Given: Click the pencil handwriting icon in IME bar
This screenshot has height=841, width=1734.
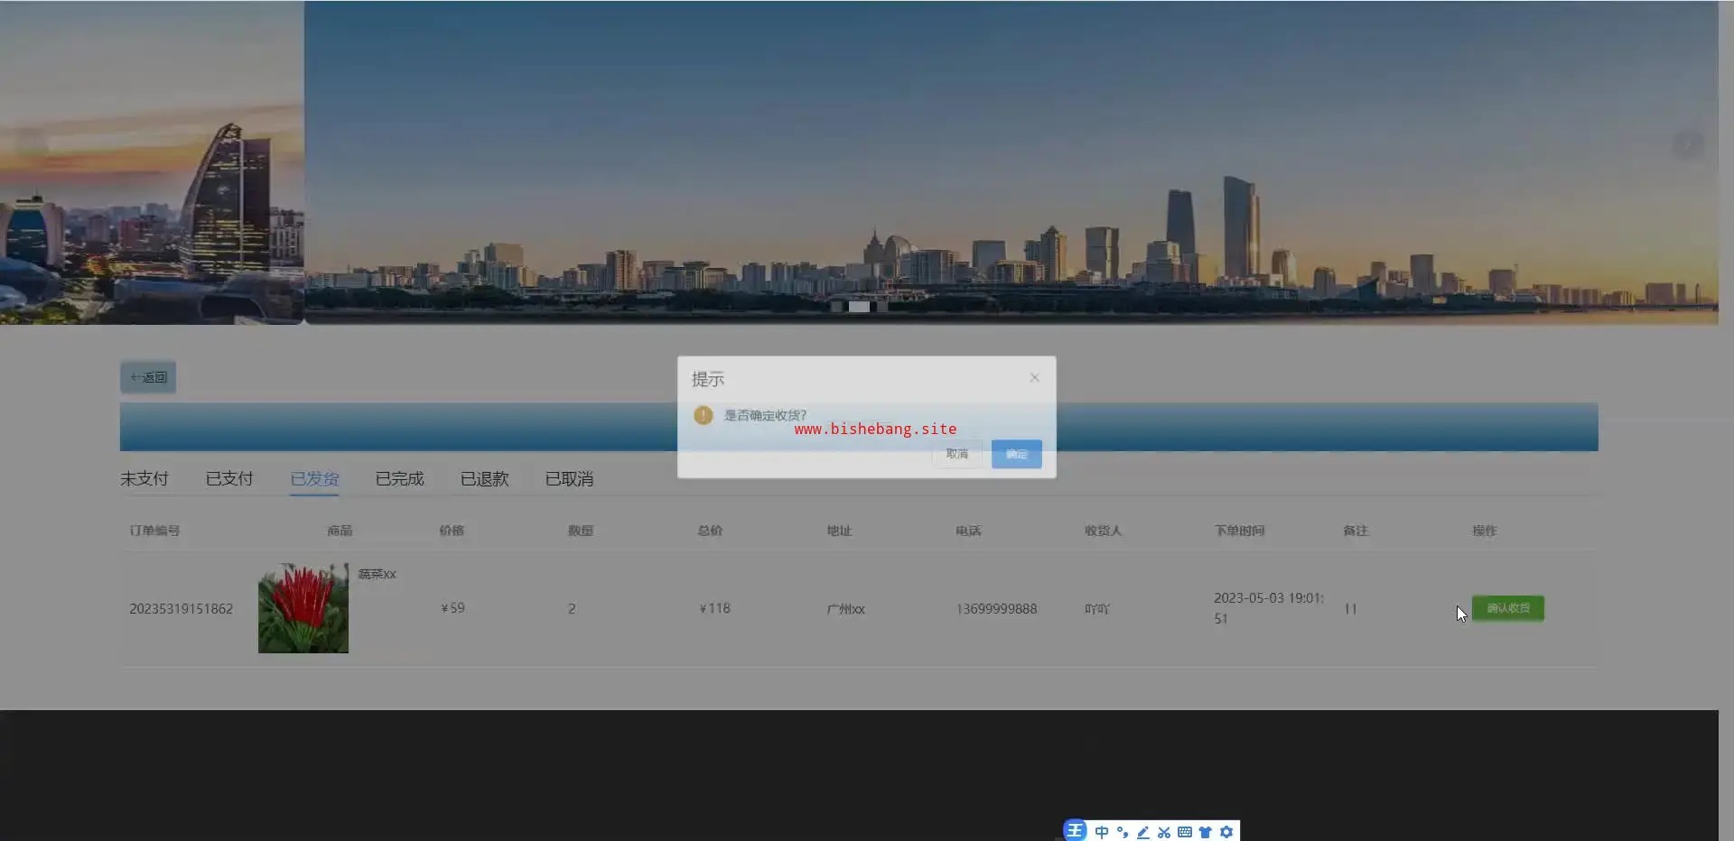Looking at the screenshot, I should click(x=1143, y=832).
